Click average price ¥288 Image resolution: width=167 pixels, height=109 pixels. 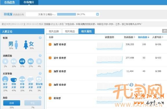point(158,71)
